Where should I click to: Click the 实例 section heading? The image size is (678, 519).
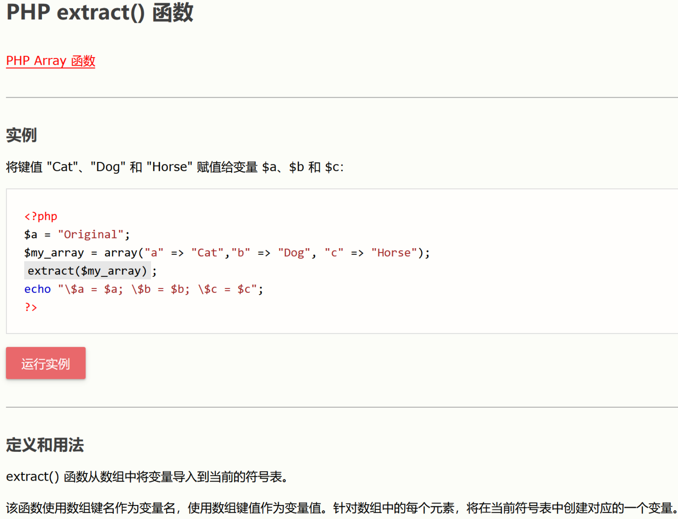click(x=21, y=135)
